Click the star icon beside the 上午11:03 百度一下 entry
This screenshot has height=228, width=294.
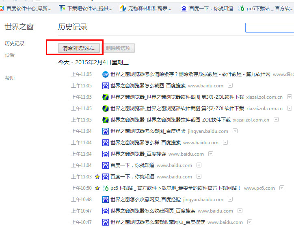97,177
